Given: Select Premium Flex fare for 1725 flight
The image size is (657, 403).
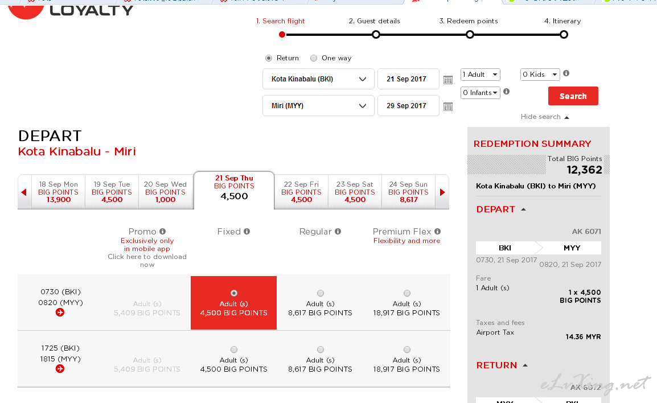Looking at the screenshot, I should [407, 349].
